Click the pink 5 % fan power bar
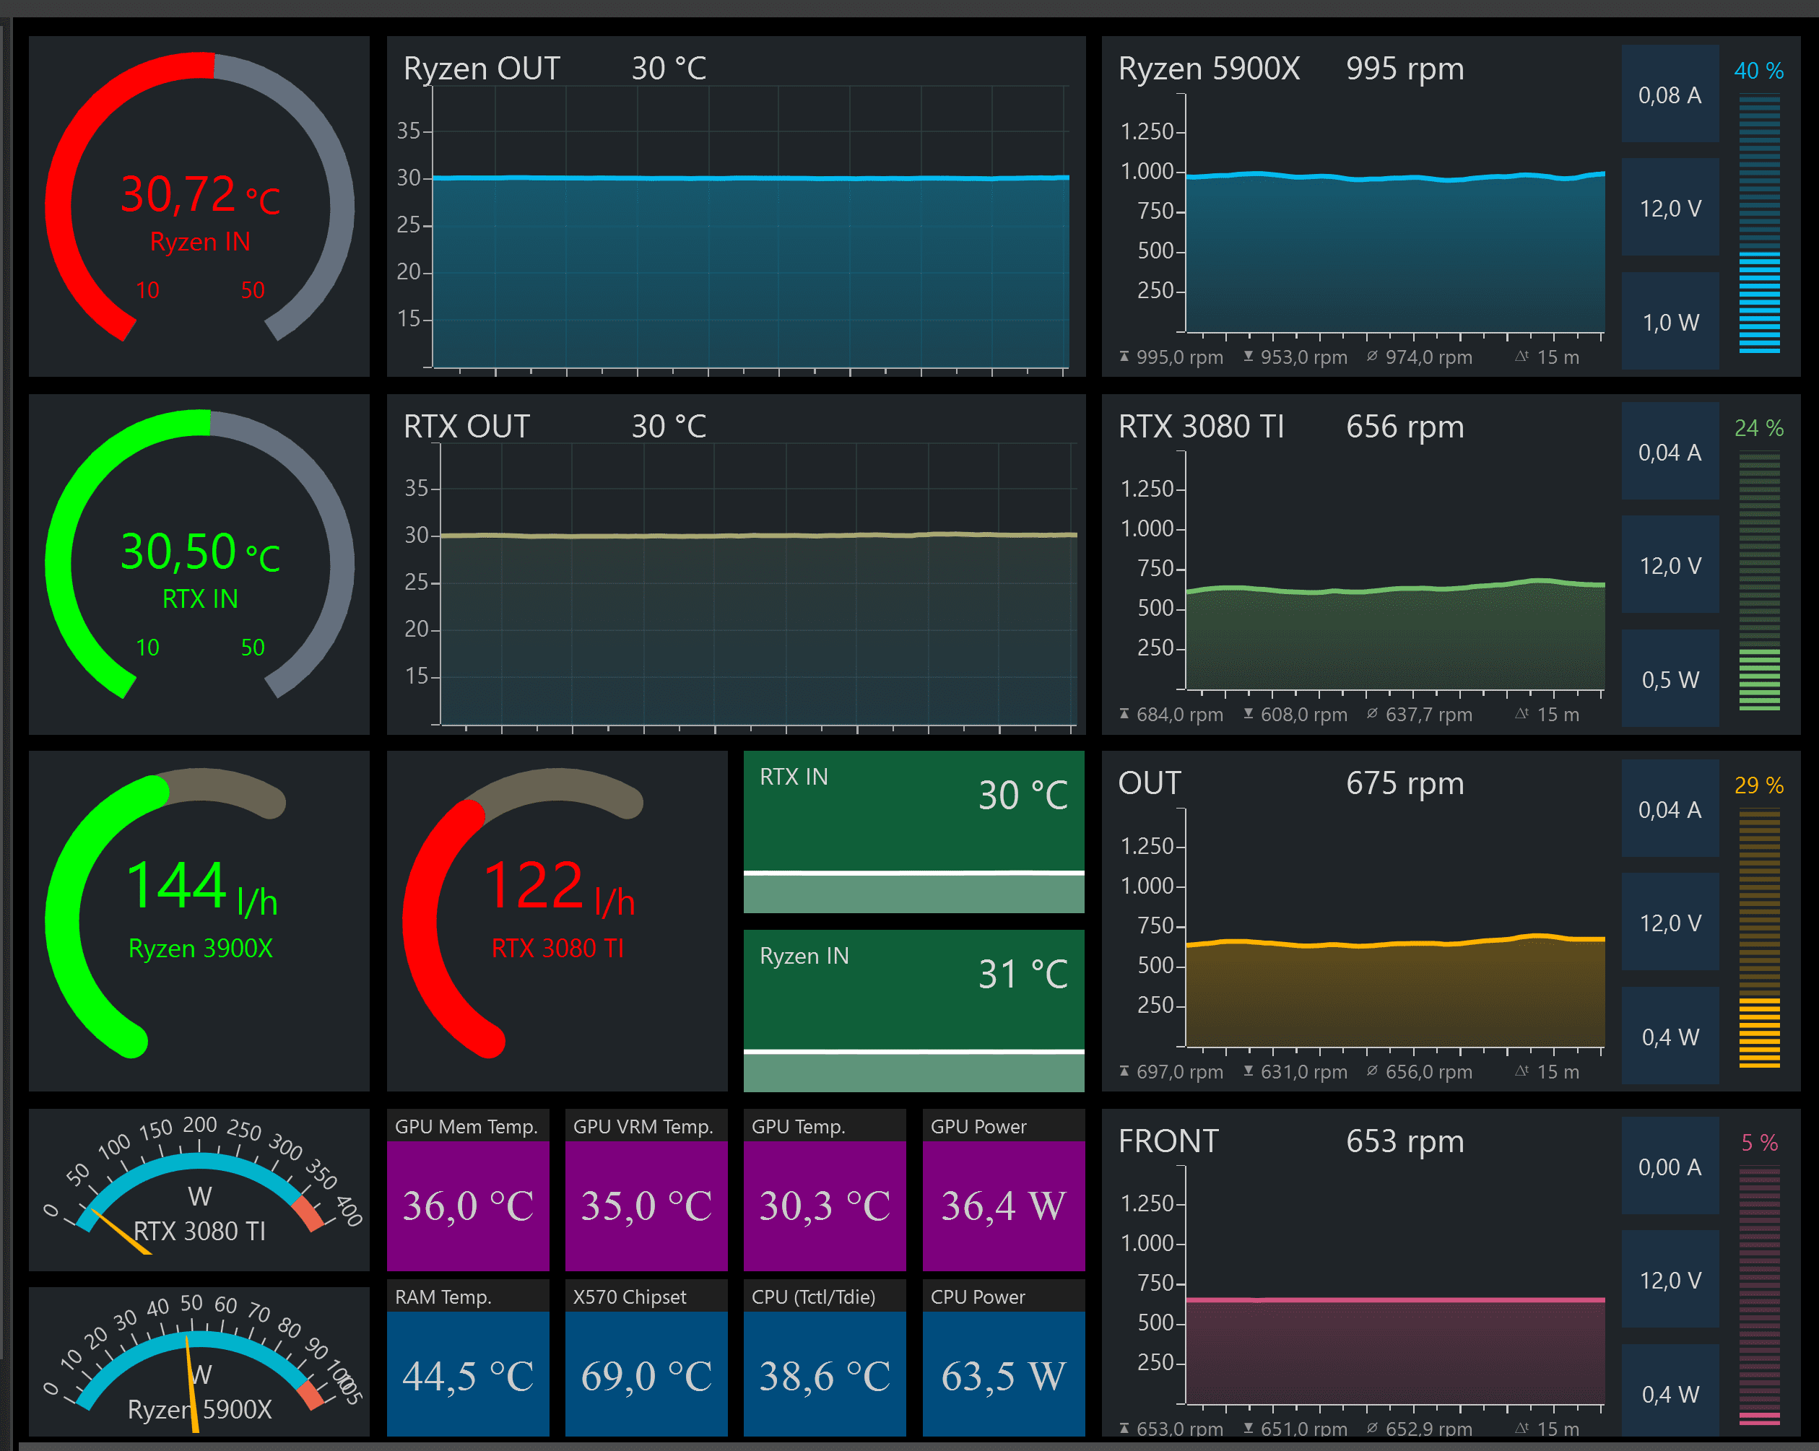The width and height of the screenshot is (1819, 1451). (x=1759, y=1297)
